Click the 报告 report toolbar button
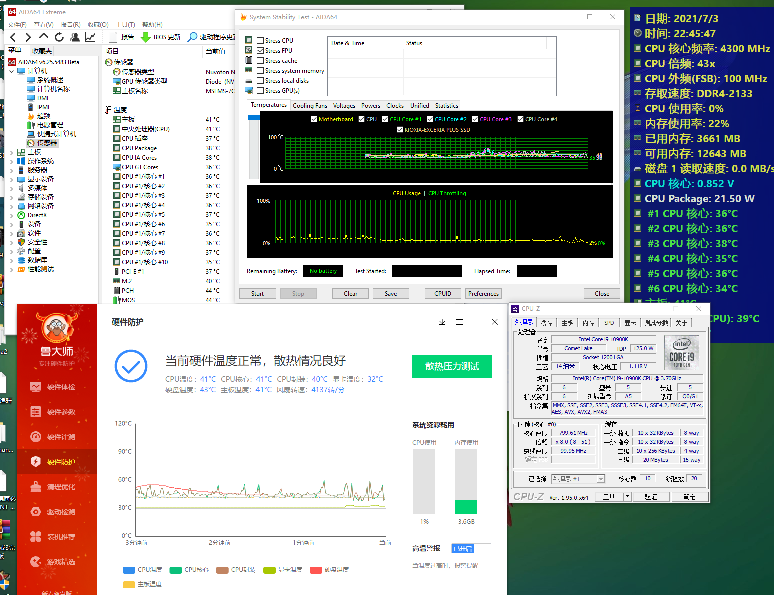Image resolution: width=774 pixels, height=595 pixels. (x=122, y=37)
